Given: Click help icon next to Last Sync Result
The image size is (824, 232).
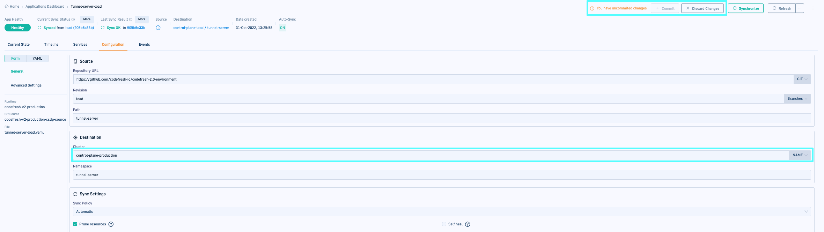Looking at the screenshot, I should pyautogui.click(x=131, y=20).
